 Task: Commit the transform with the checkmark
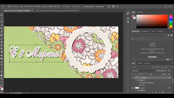(x=117, y=7)
